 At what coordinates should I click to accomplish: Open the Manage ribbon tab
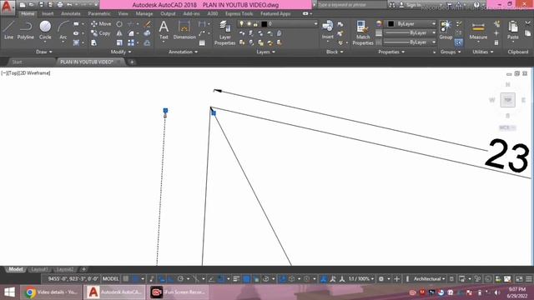click(x=144, y=13)
